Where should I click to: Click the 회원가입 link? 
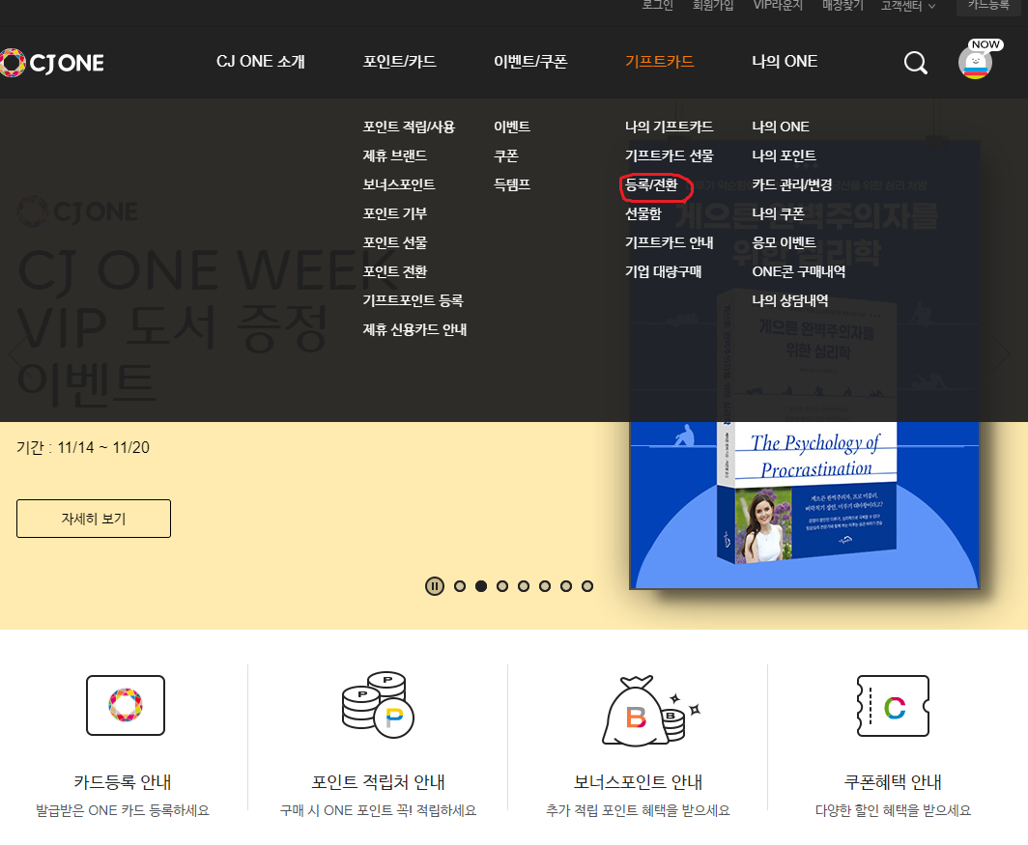[713, 5]
